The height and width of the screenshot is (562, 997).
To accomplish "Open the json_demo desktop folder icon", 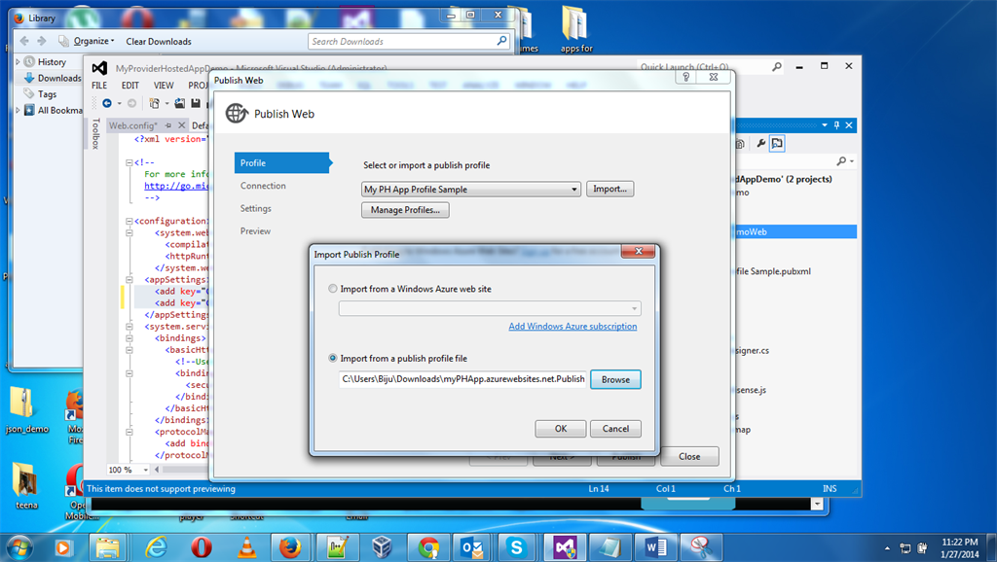I will click(26, 410).
